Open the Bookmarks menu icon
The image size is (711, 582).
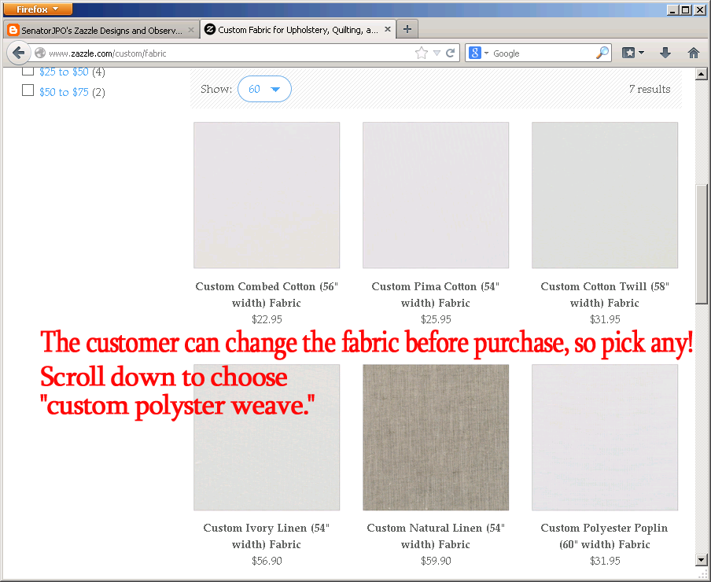click(628, 53)
